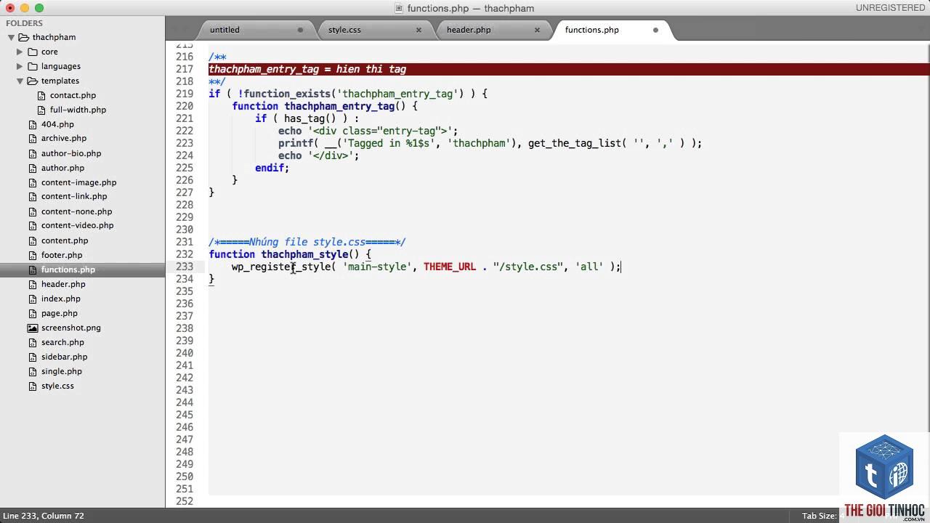Close the header.php tab
This screenshot has width=930, height=523.
537,30
